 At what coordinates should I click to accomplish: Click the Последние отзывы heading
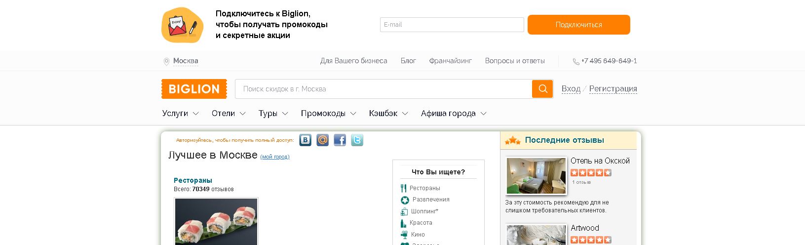point(564,140)
